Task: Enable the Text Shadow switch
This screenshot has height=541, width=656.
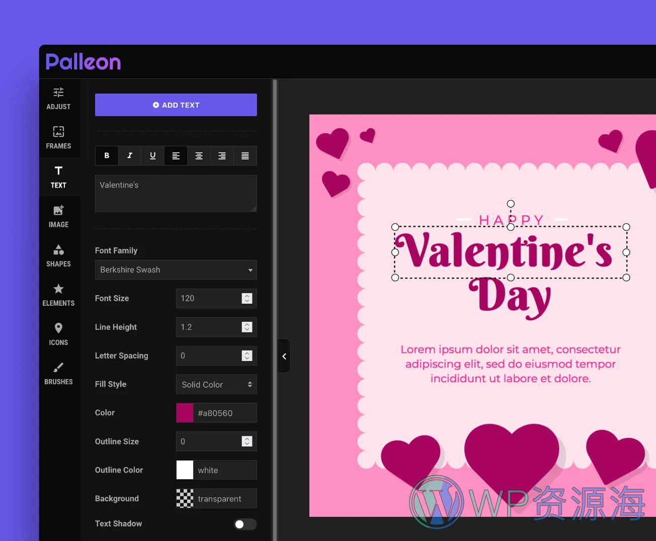Action: pyautogui.click(x=245, y=524)
